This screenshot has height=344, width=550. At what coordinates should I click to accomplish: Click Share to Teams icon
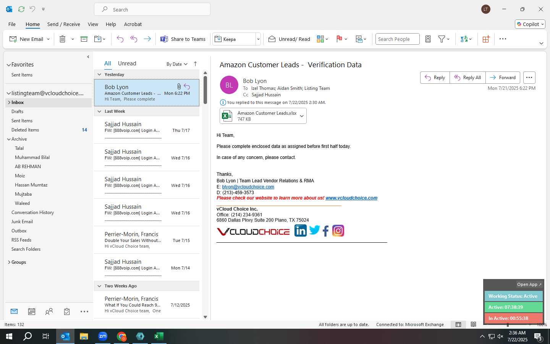point(164,39)
